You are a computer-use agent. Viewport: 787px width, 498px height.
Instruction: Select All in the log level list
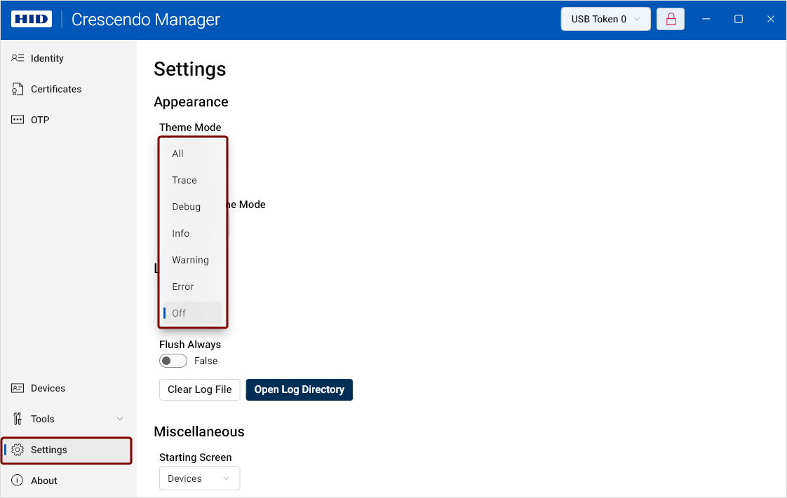(x=193, y=153)
